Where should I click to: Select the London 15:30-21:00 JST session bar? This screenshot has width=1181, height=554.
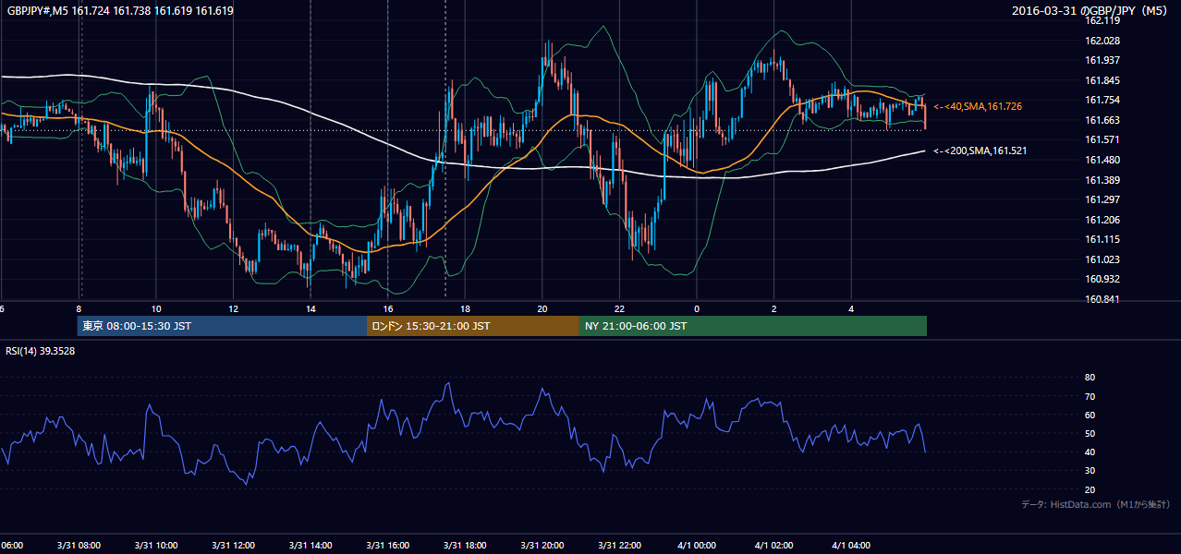pos(473,326)
